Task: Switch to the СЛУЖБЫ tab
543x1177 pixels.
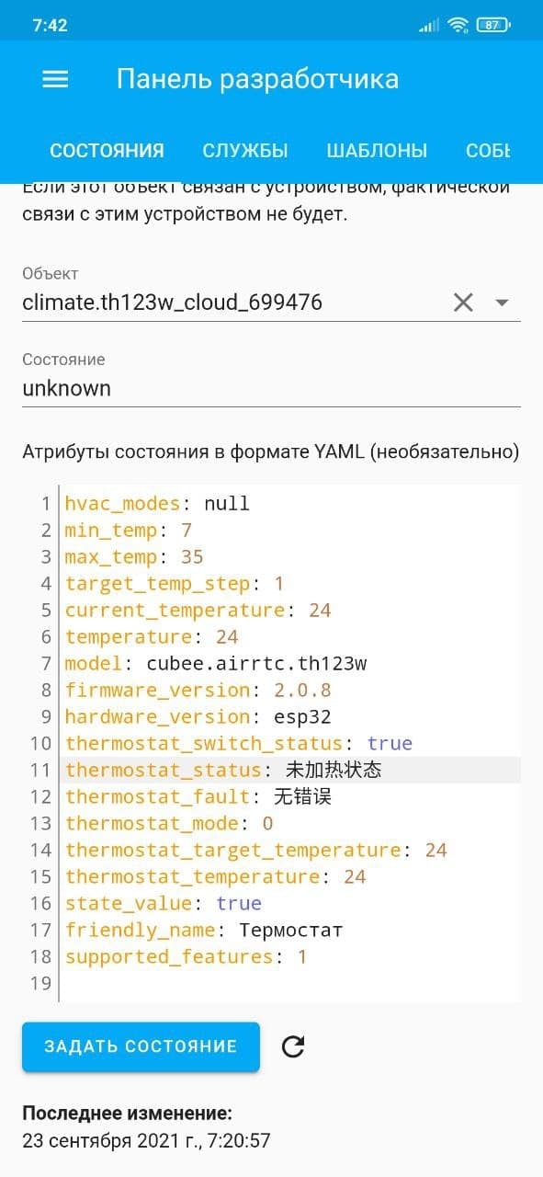Action: click(244, 150)
